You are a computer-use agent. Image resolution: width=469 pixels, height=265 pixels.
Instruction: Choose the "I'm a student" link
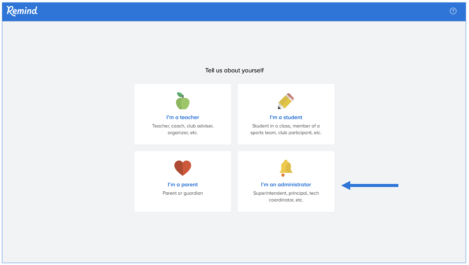pos(286,117)
